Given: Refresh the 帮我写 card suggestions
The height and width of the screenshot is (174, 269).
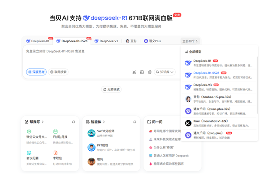Looking at the screenshot, I should coord(74,122).
